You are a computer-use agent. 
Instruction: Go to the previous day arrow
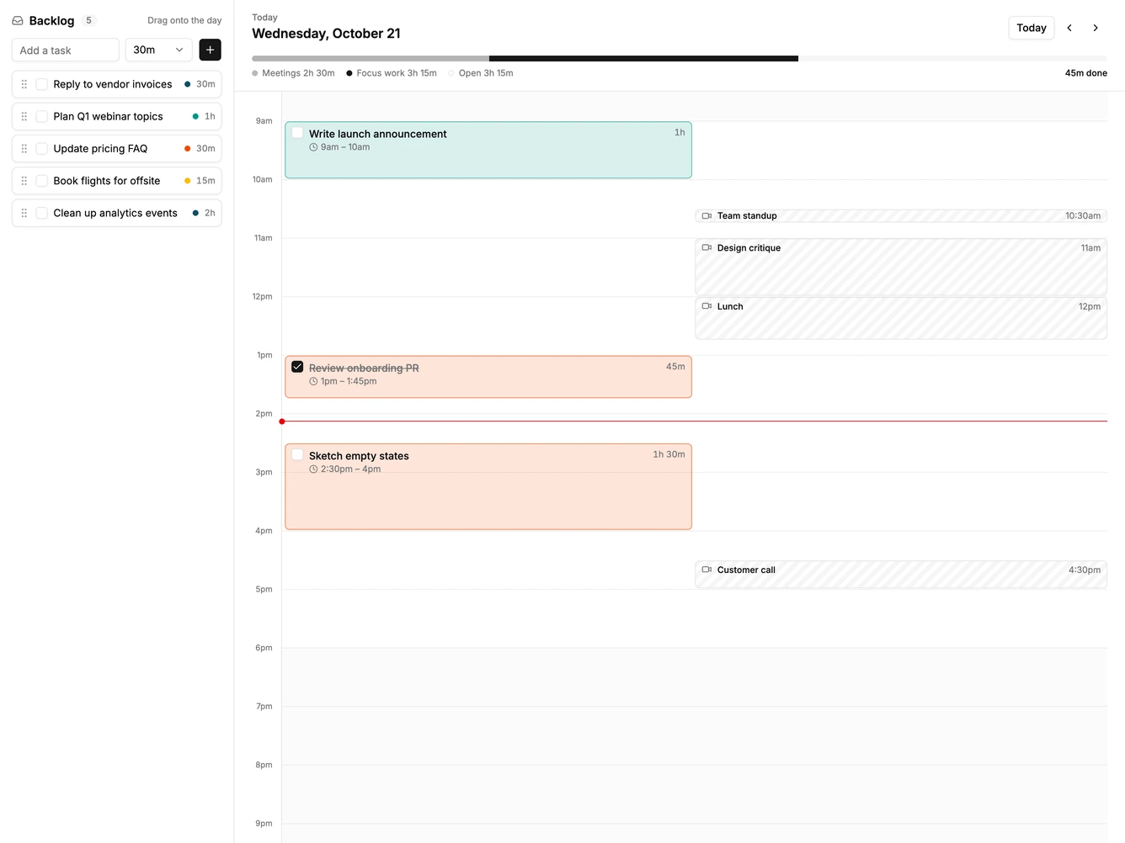(1069, 28)
